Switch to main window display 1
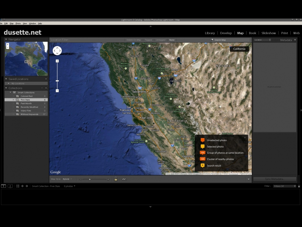 tap(3, 186)
